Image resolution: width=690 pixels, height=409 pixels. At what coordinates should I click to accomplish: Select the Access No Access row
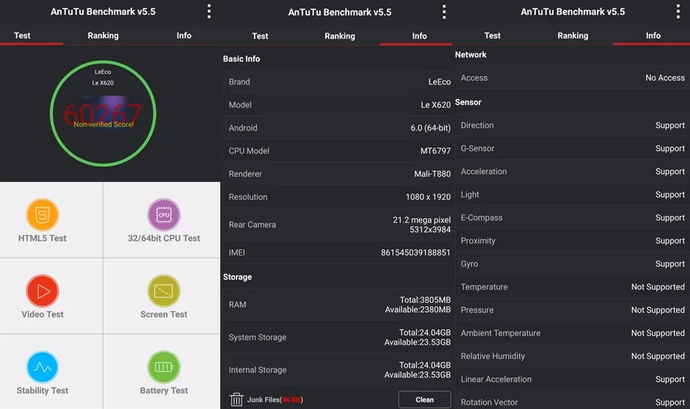point(573,78)
